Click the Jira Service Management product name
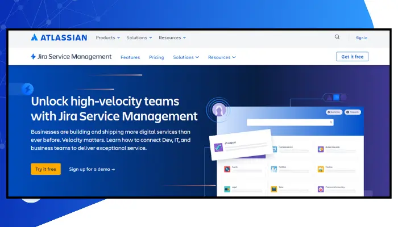398x227 pixels. [x=74, y=57]
